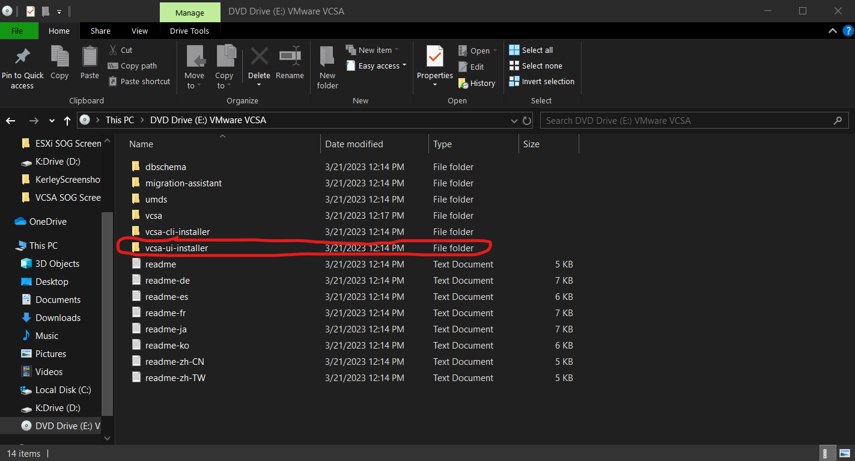Image resolution: width=855 pixels, height=461 pixels.
Task: Click the Edit command
Action: pos(471,67)
